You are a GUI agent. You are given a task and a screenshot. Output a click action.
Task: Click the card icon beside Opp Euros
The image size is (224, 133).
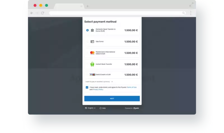[x=92, y=42]
